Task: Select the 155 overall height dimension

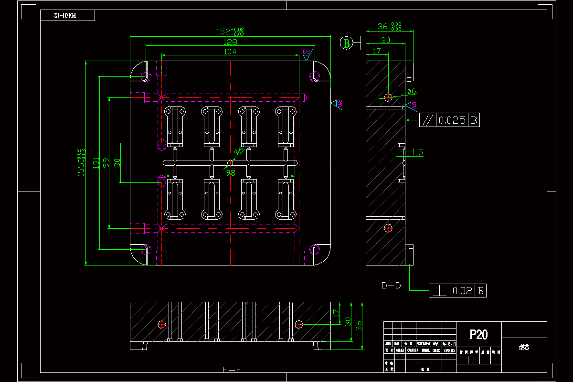Action: pos(82,163)
